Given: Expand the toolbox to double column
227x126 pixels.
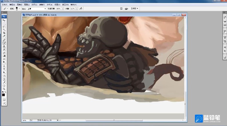Looking at the screenshot, I should click(x=2, y=13).
